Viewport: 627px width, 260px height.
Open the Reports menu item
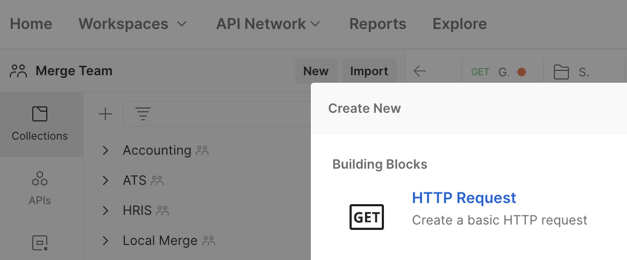(377, 24)
